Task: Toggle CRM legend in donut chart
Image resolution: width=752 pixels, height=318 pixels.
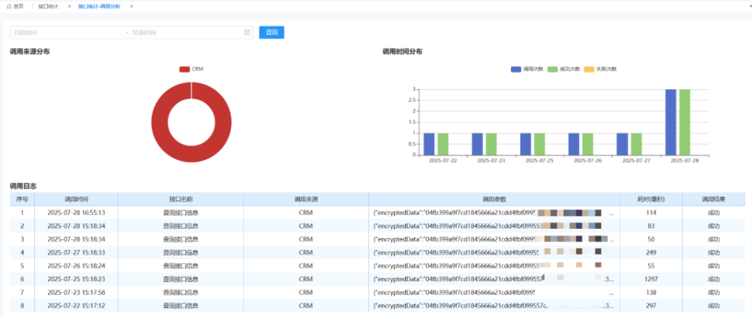Action: [x=191, y=69]
